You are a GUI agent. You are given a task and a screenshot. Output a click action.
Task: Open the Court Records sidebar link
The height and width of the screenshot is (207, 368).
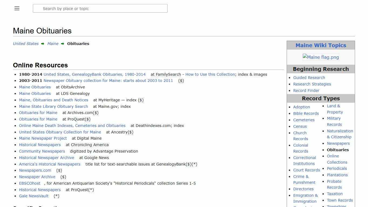tap(307, 170)
